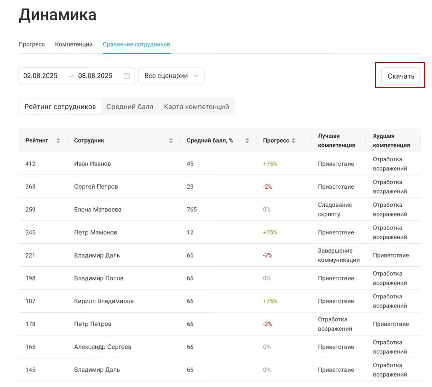Click rating value 187

[30, 301]
